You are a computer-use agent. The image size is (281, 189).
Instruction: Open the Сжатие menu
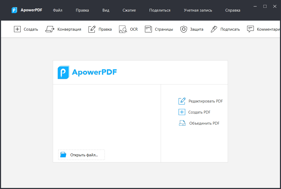pos(129,10)
